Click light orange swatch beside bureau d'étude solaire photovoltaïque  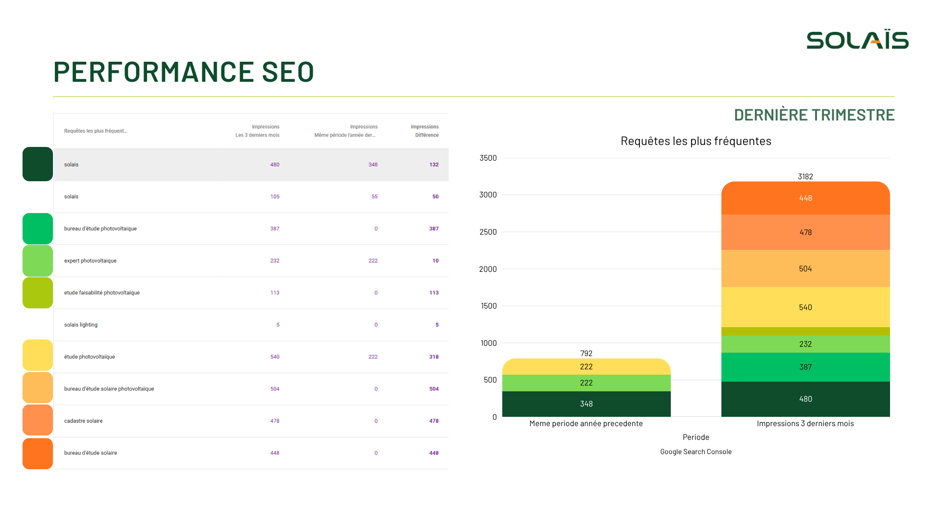point(38,387)
